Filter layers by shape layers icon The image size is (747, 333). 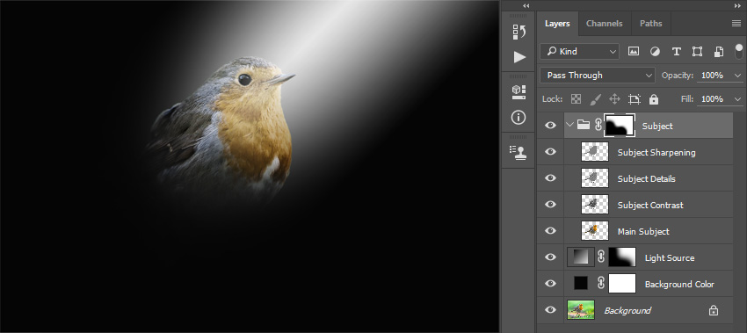click(x=697, y=52)
